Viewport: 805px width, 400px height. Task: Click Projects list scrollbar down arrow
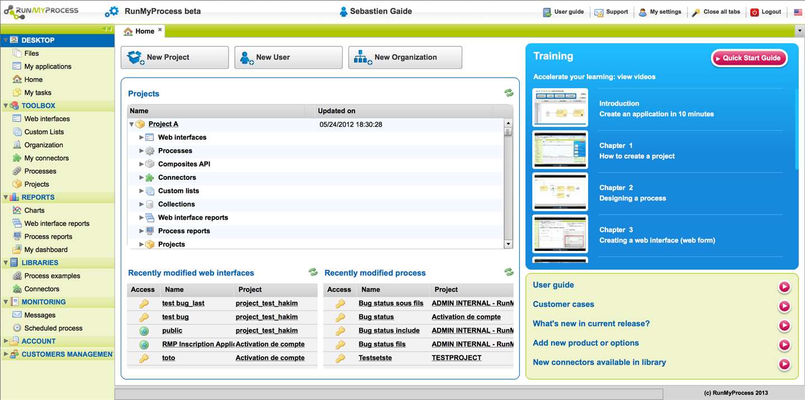[508, 244]
